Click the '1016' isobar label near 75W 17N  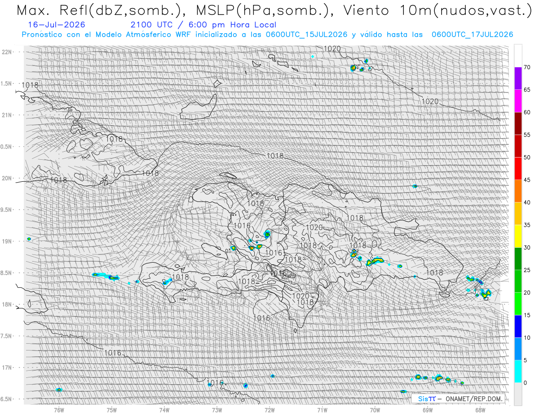tap(113, 353)
